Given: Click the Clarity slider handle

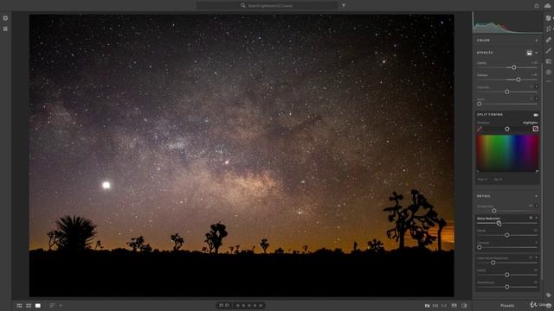Looking at the screenshot, I should pos(514,67).
